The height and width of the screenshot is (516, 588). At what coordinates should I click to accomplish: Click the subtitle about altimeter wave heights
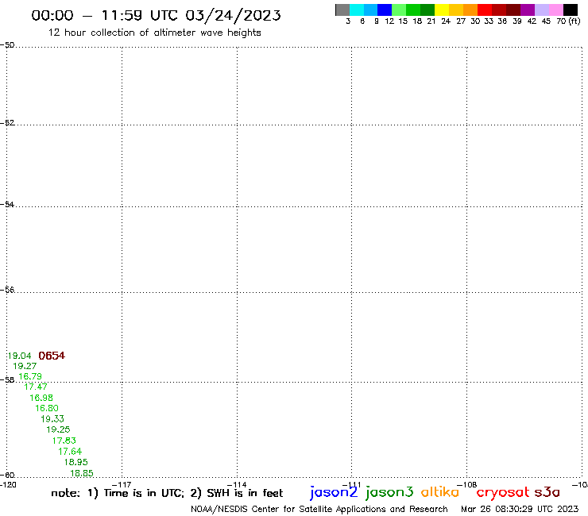[154, 33]
